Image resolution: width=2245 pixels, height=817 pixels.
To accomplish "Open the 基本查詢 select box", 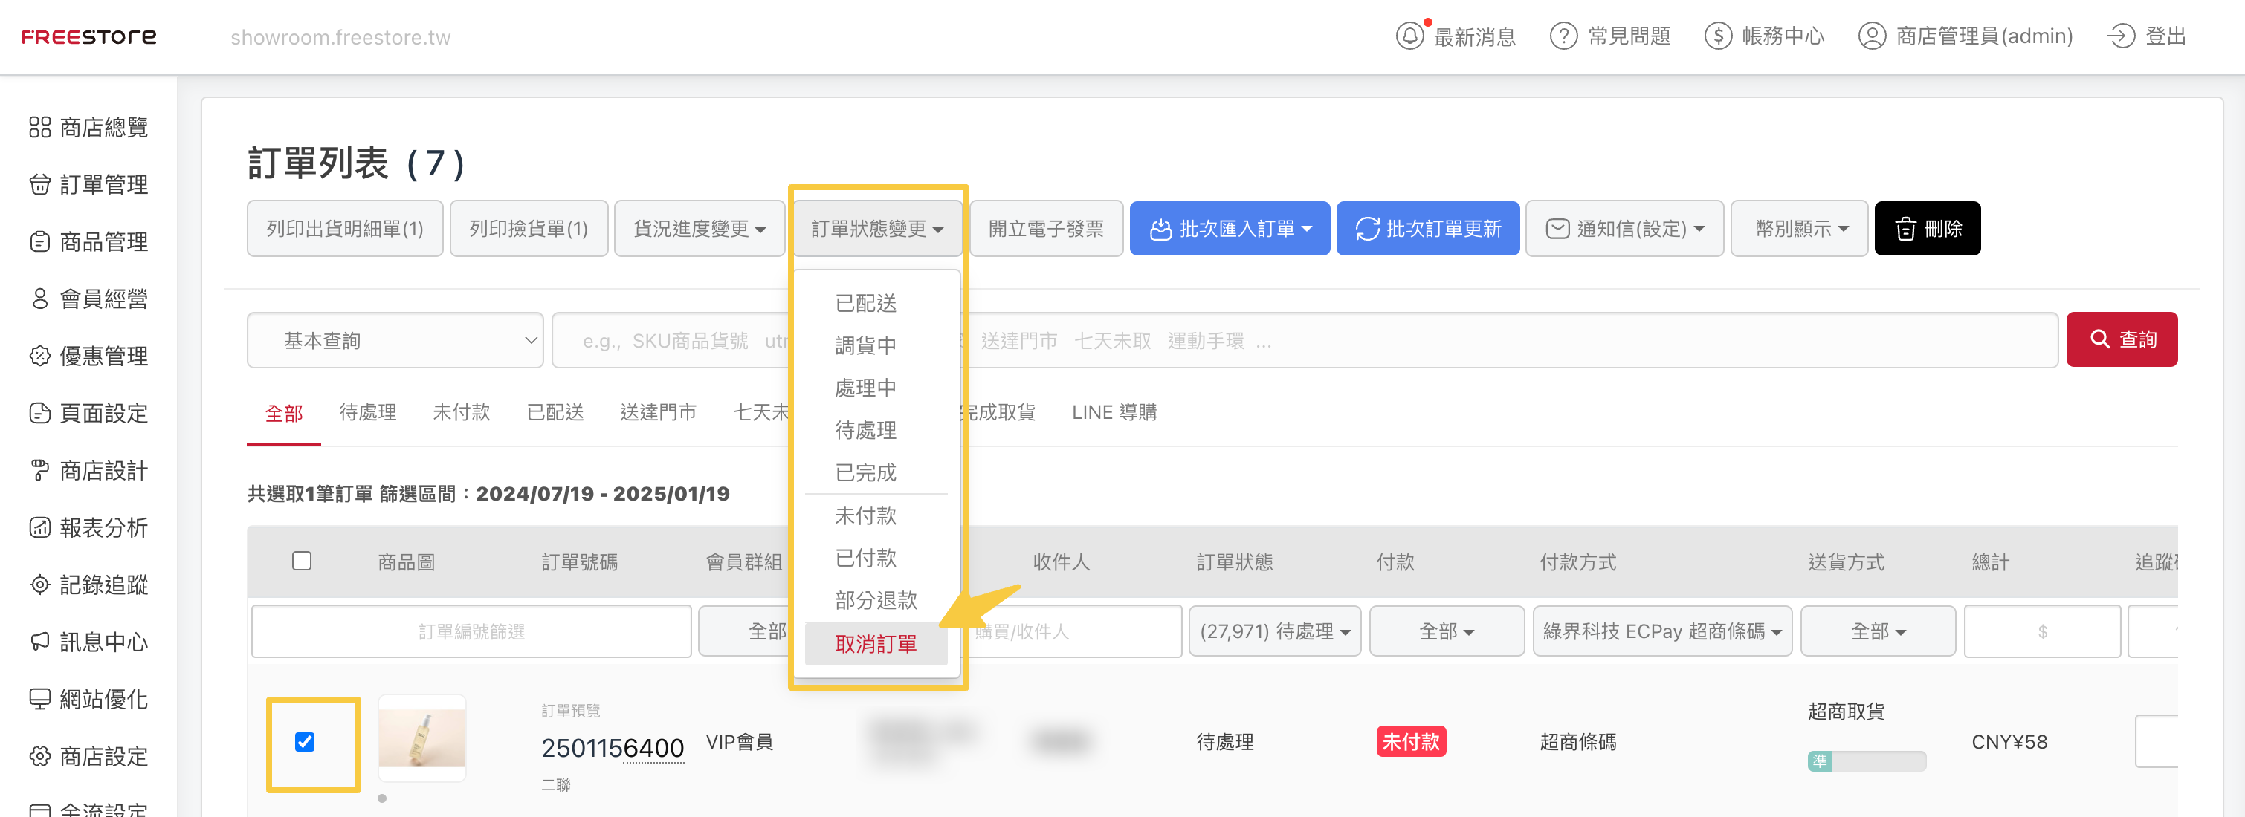I will (395, 341).
